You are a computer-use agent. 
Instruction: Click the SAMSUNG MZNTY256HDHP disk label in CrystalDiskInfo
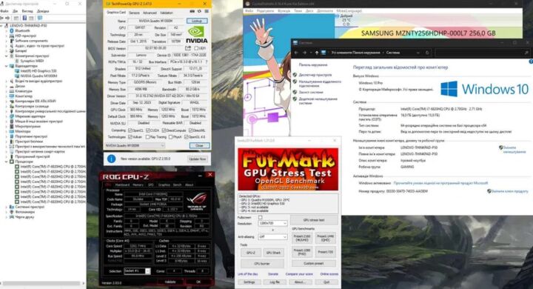429,33
